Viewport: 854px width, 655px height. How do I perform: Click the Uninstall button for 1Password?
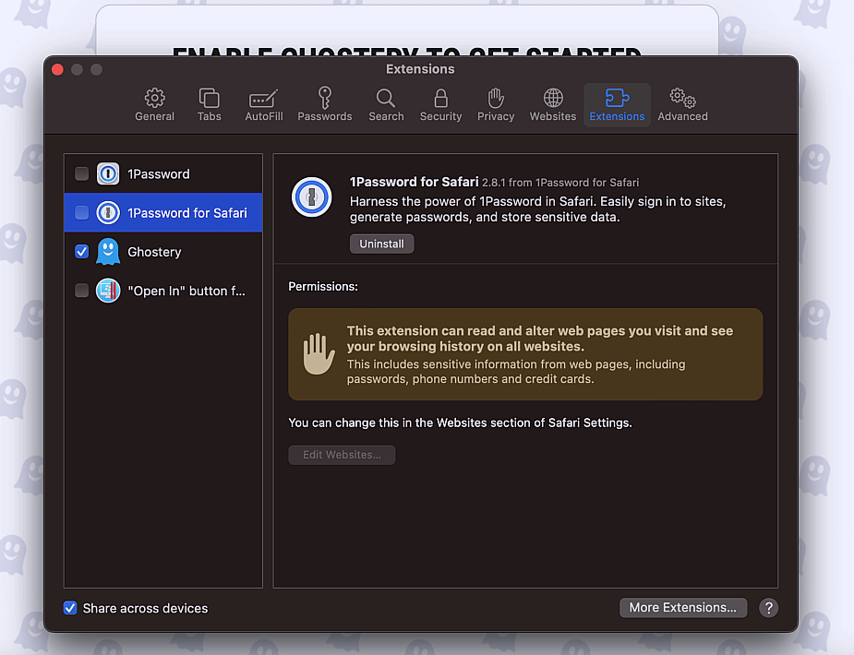[381, 243]
